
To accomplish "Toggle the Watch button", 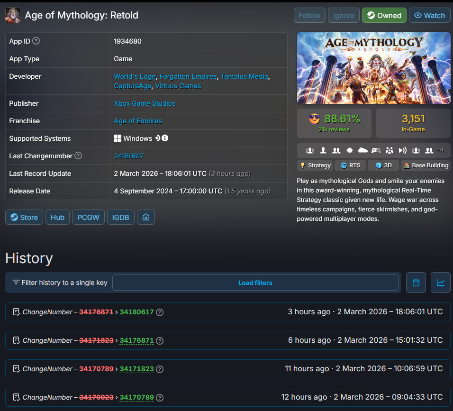I will pos(429,15).
